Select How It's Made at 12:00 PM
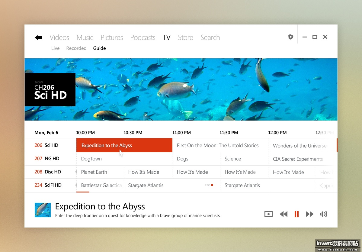Screen dimensions: 362x252 pos(292,172)
